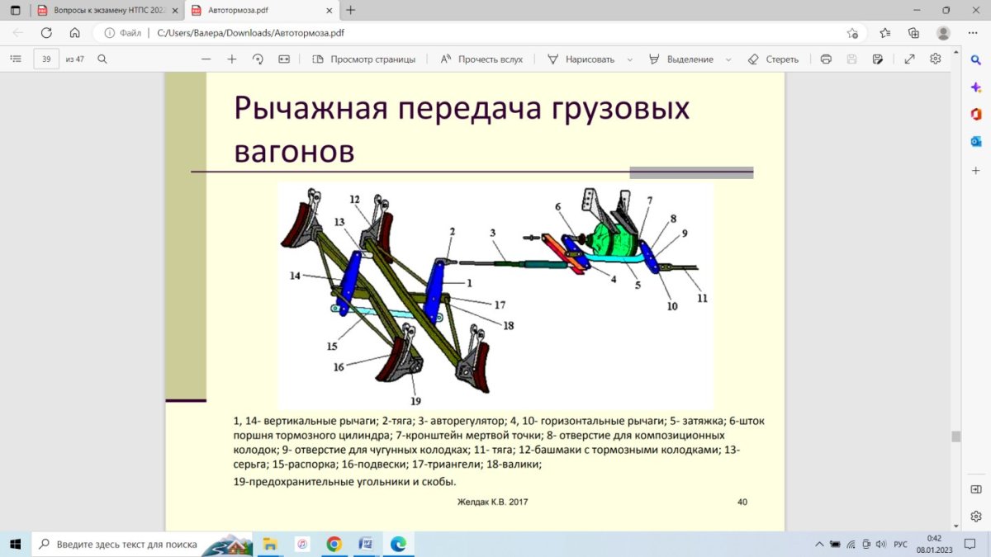Start Прочесть вслух read aloud
The width and height of the screenshot is (991, 557).
point(481,59)
